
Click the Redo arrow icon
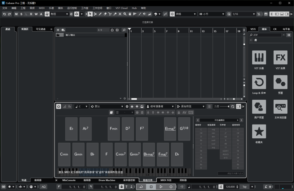click(9, 14)
